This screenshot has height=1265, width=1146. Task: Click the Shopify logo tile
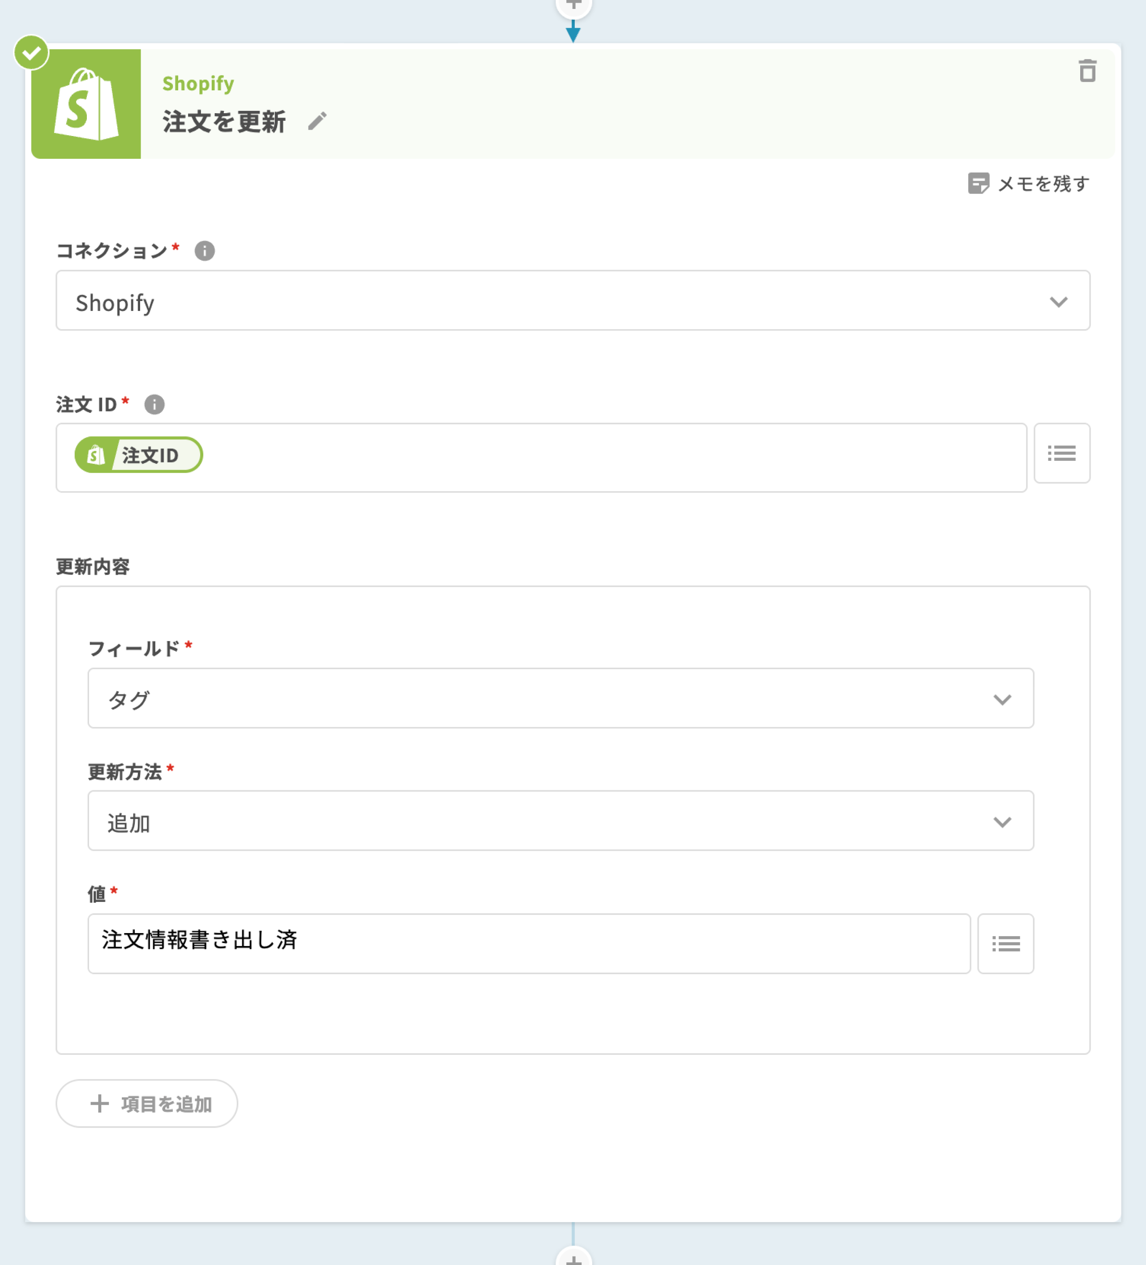86,104
